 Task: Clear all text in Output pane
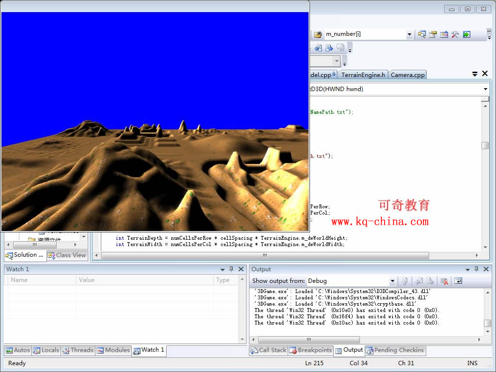(x=444, y=281)
